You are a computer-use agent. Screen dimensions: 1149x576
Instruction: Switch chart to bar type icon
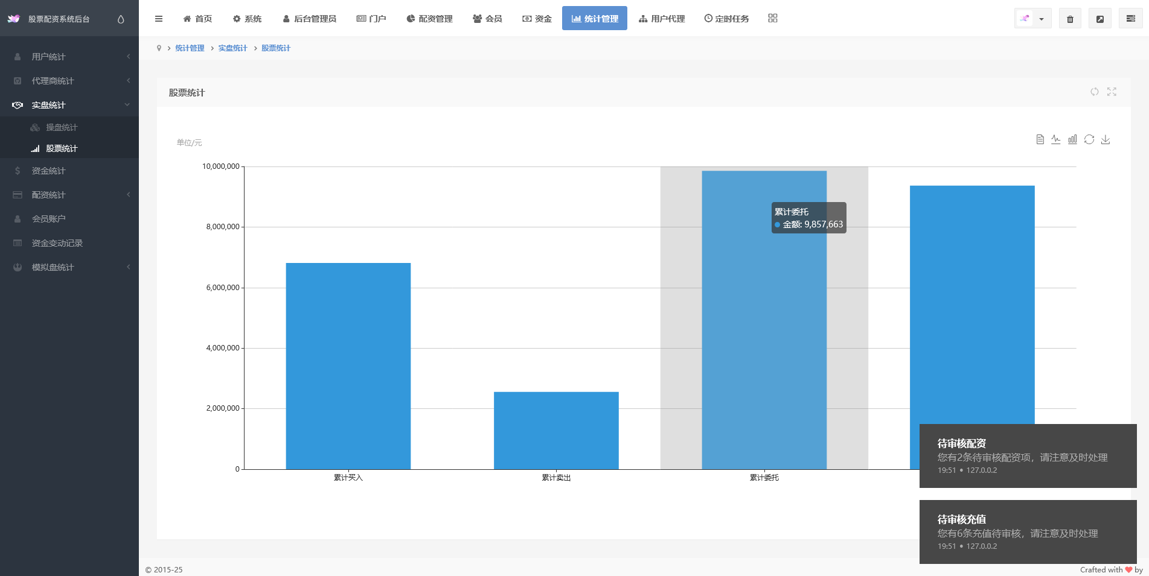click(1072, 139)
